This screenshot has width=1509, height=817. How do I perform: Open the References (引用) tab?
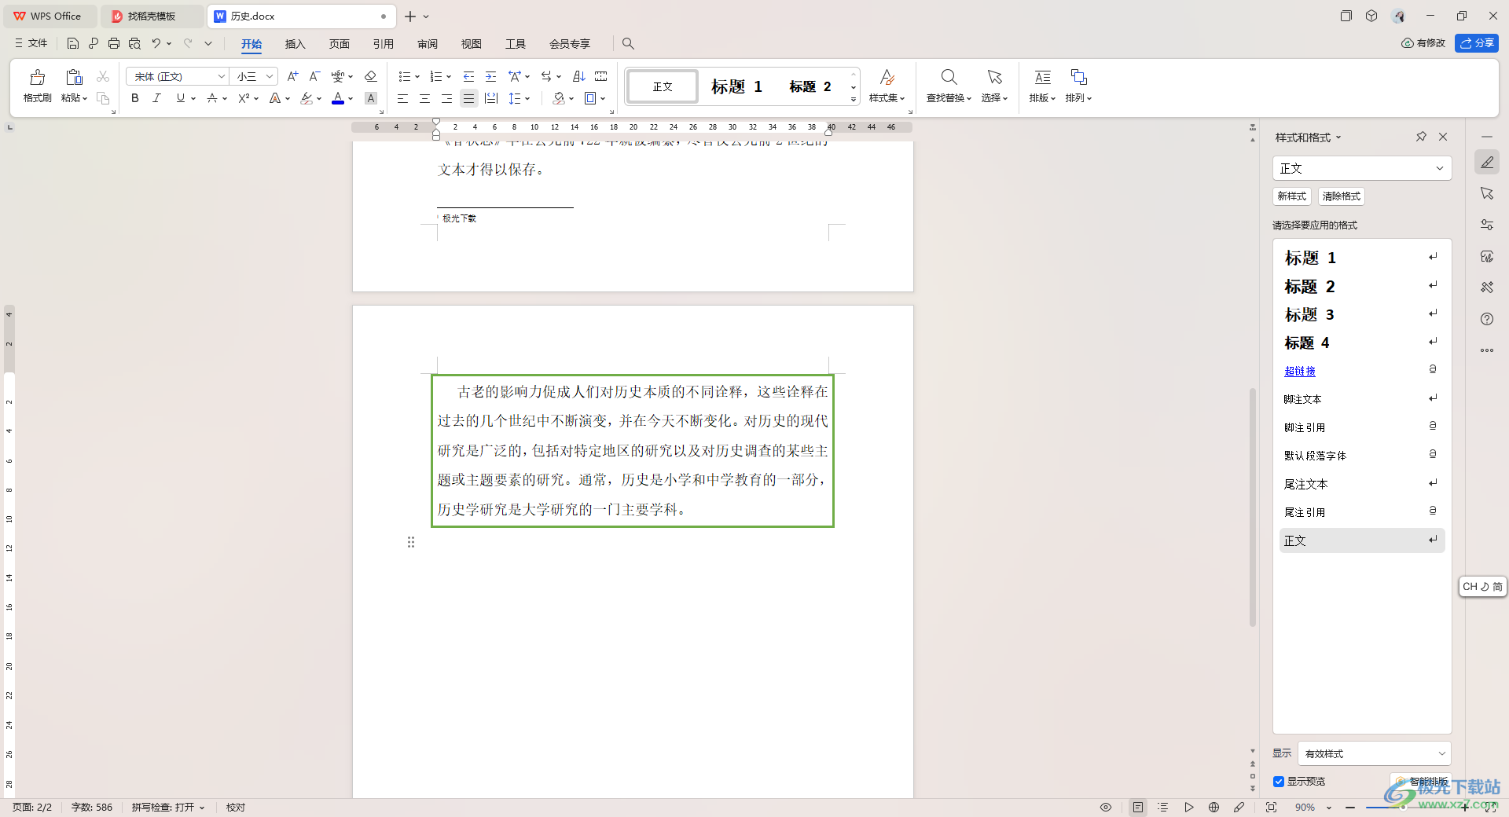coord(383,43)
